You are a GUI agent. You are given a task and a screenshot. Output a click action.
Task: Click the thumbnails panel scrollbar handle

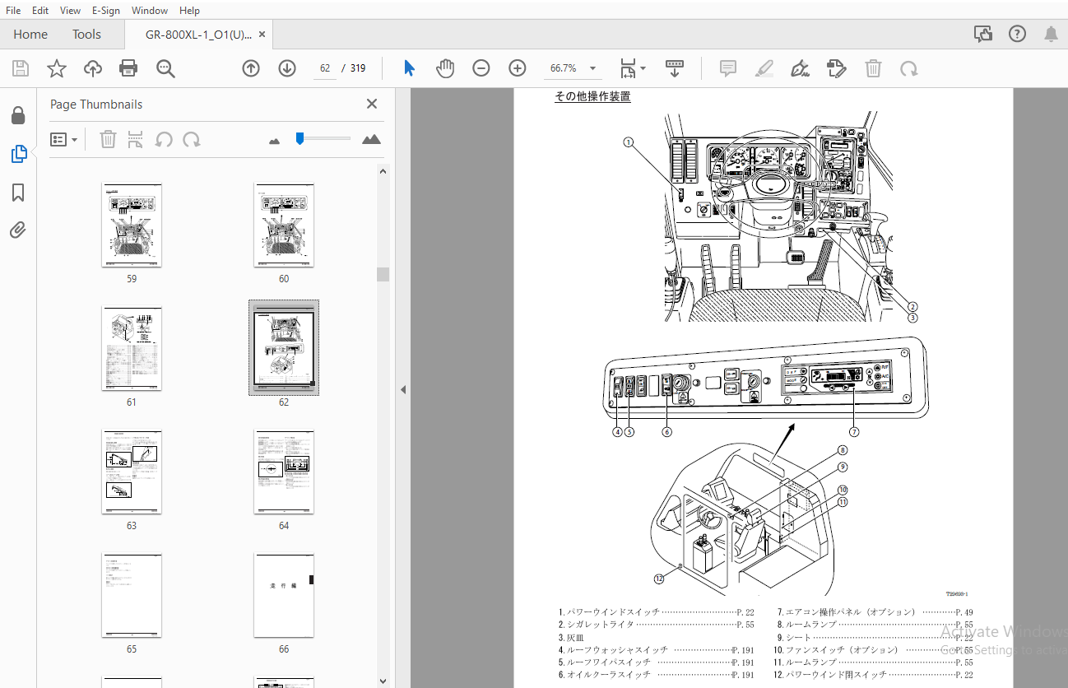(383, 274)
